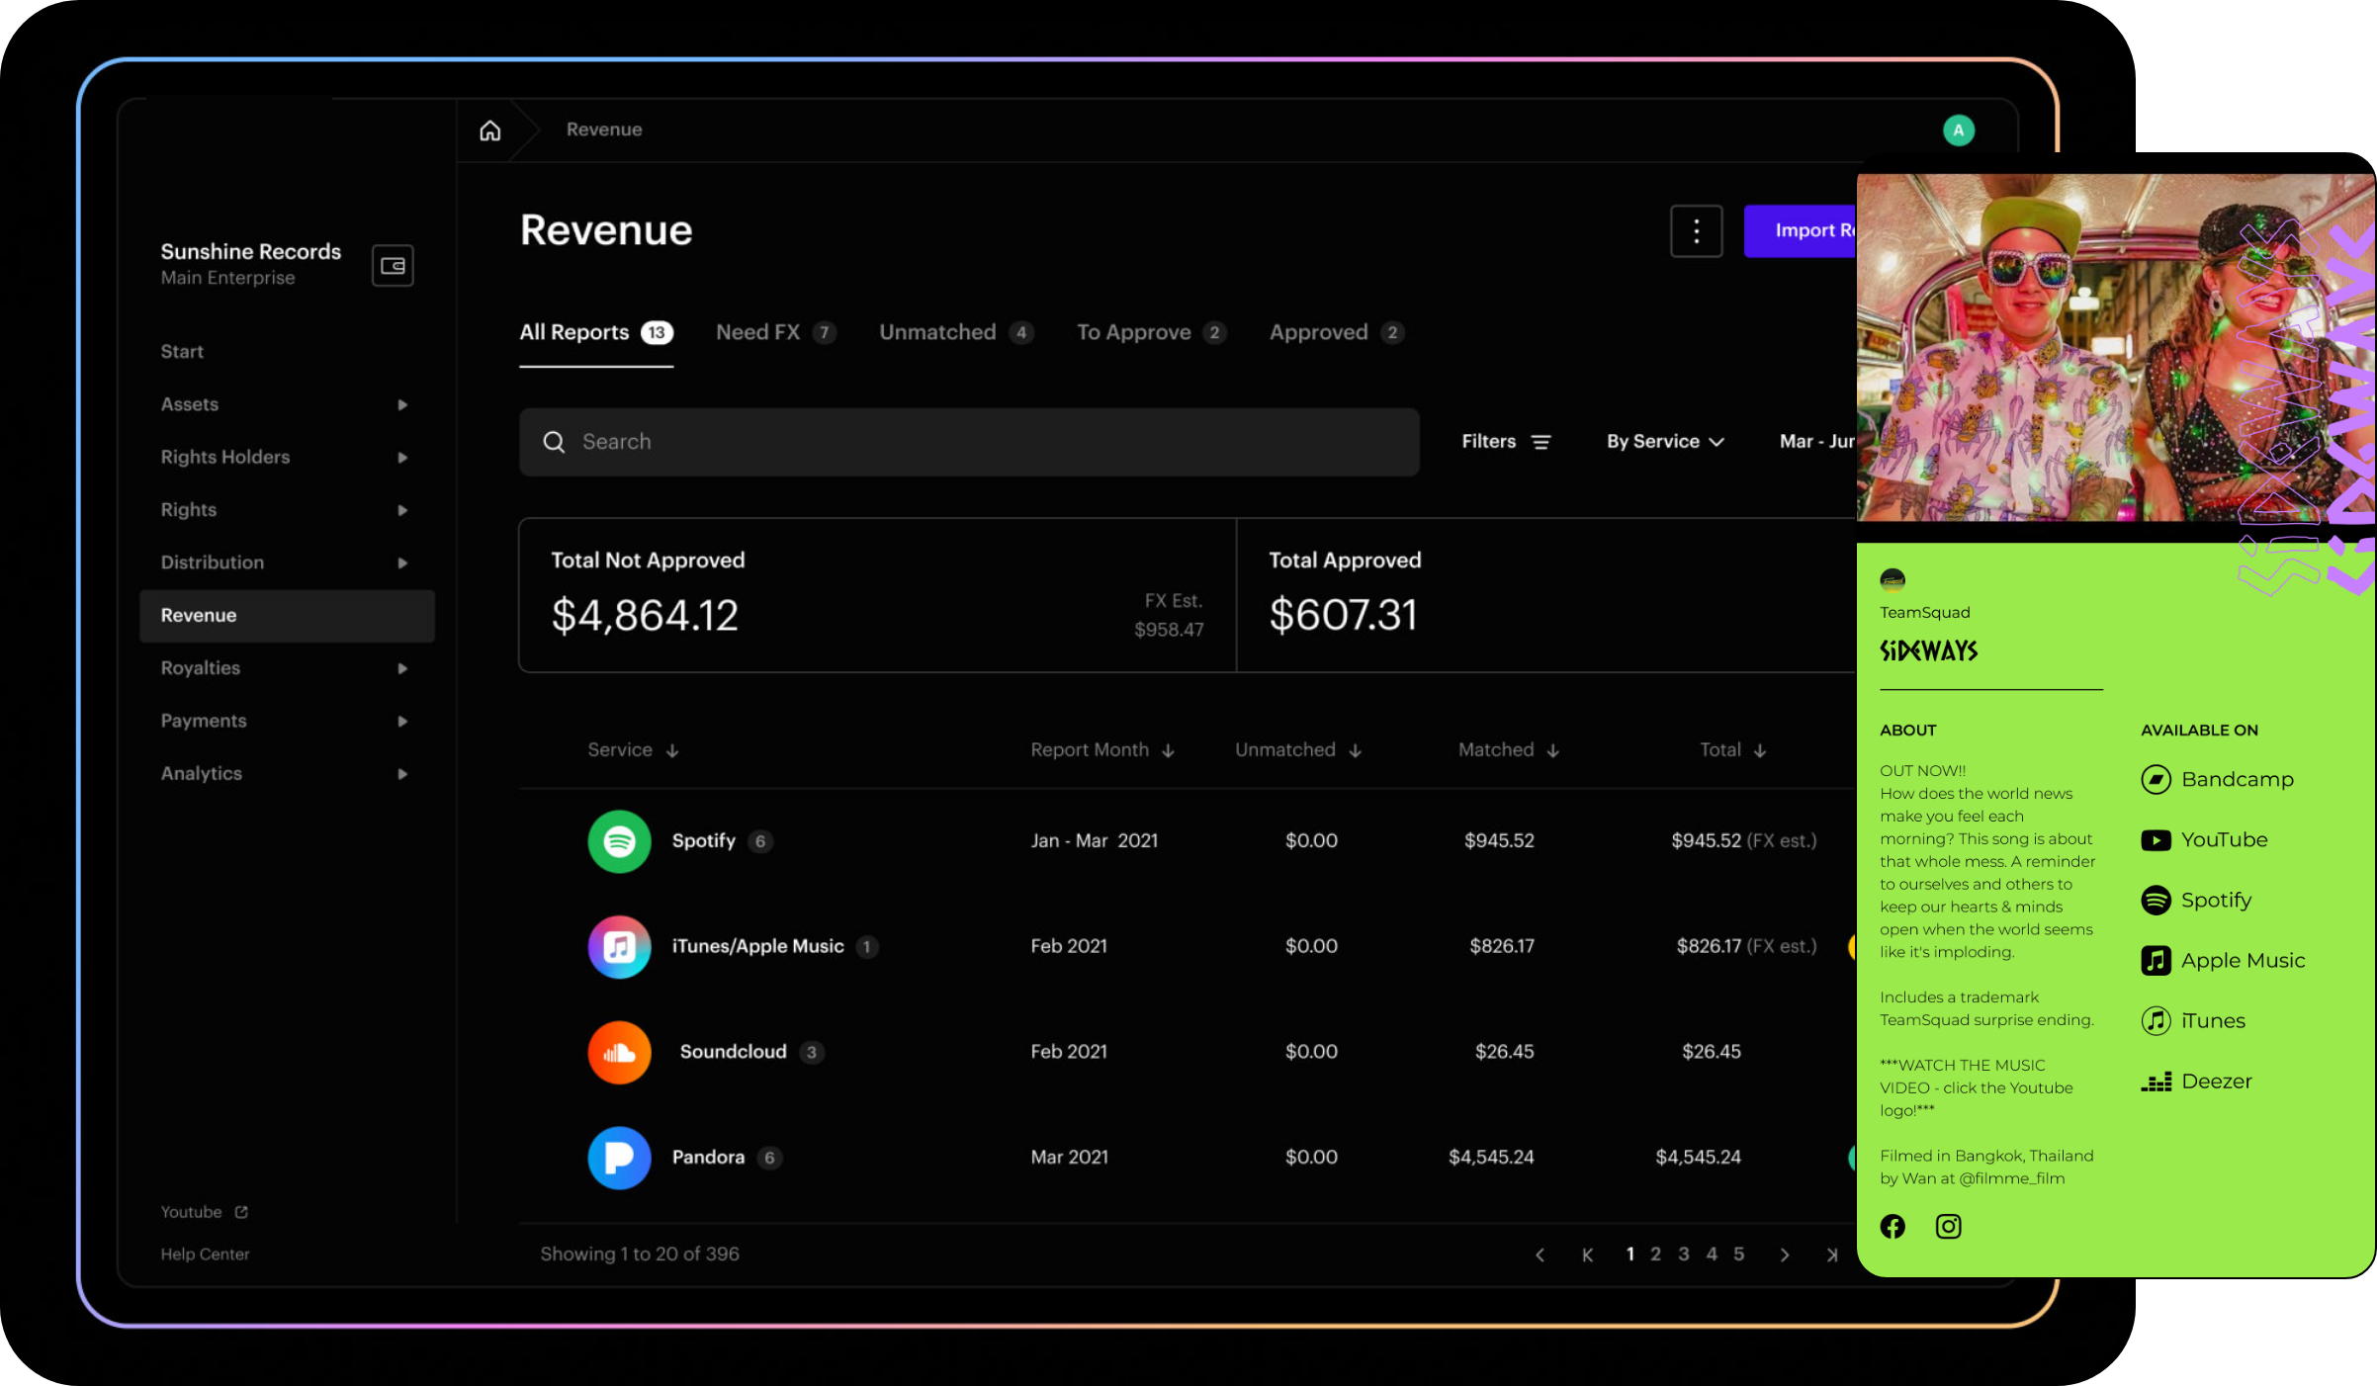Viewport: 2377px width, 1386px height.
Task: Click the Pandora service logo
Action: [x=619, y=1158]
